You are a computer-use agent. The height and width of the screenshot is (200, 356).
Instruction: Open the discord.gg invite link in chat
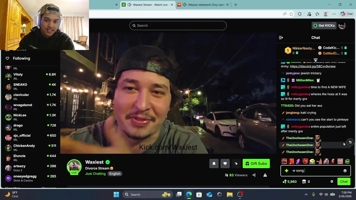point(313,66)
